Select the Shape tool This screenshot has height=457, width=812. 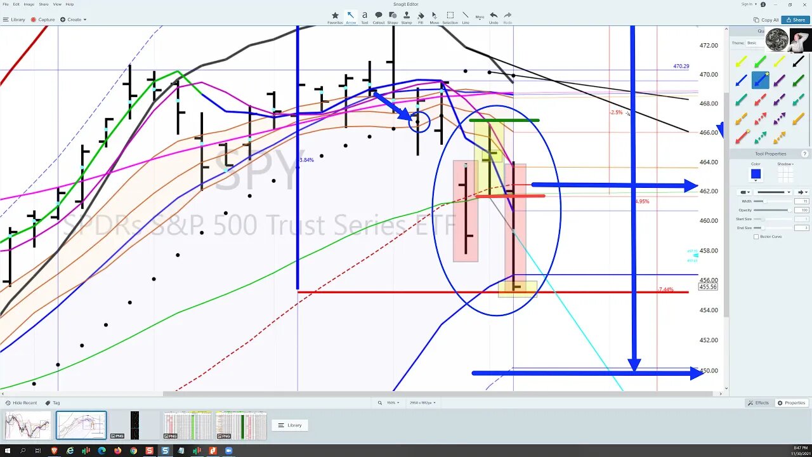coord(393,17)
